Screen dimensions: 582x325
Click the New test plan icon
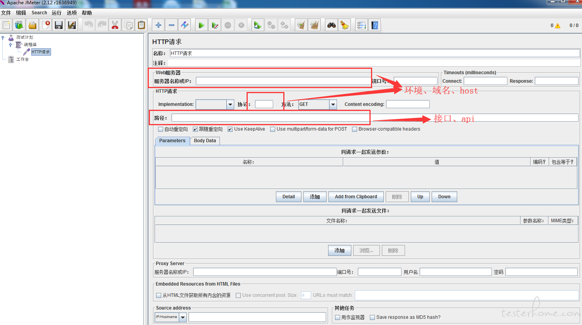pos(7,25)
